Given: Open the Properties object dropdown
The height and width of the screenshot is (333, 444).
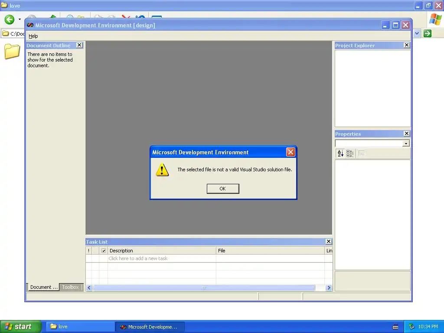Looking at the screenshot, I should (406, 144).
